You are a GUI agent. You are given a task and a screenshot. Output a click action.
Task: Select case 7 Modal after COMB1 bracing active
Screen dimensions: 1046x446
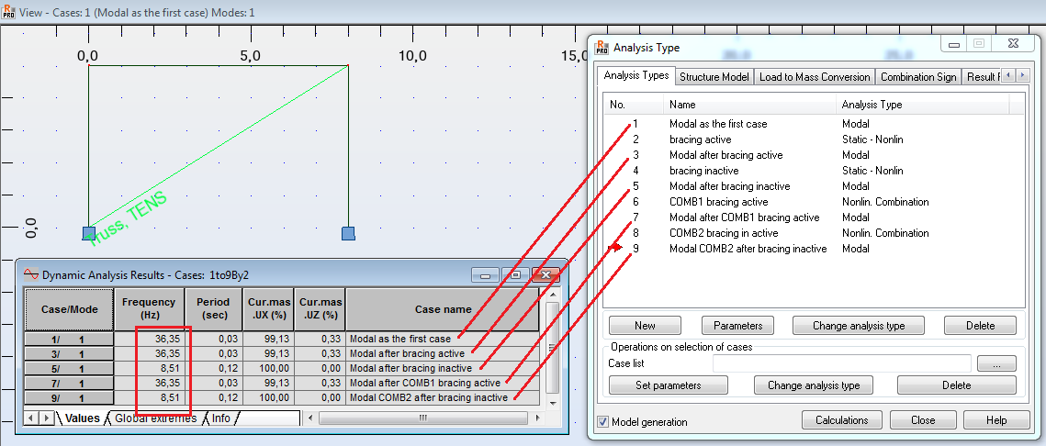[813, 217]
